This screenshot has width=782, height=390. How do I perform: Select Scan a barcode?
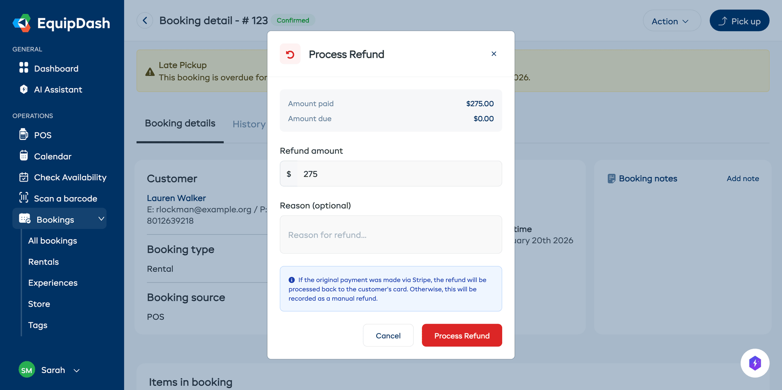point(66,198)
